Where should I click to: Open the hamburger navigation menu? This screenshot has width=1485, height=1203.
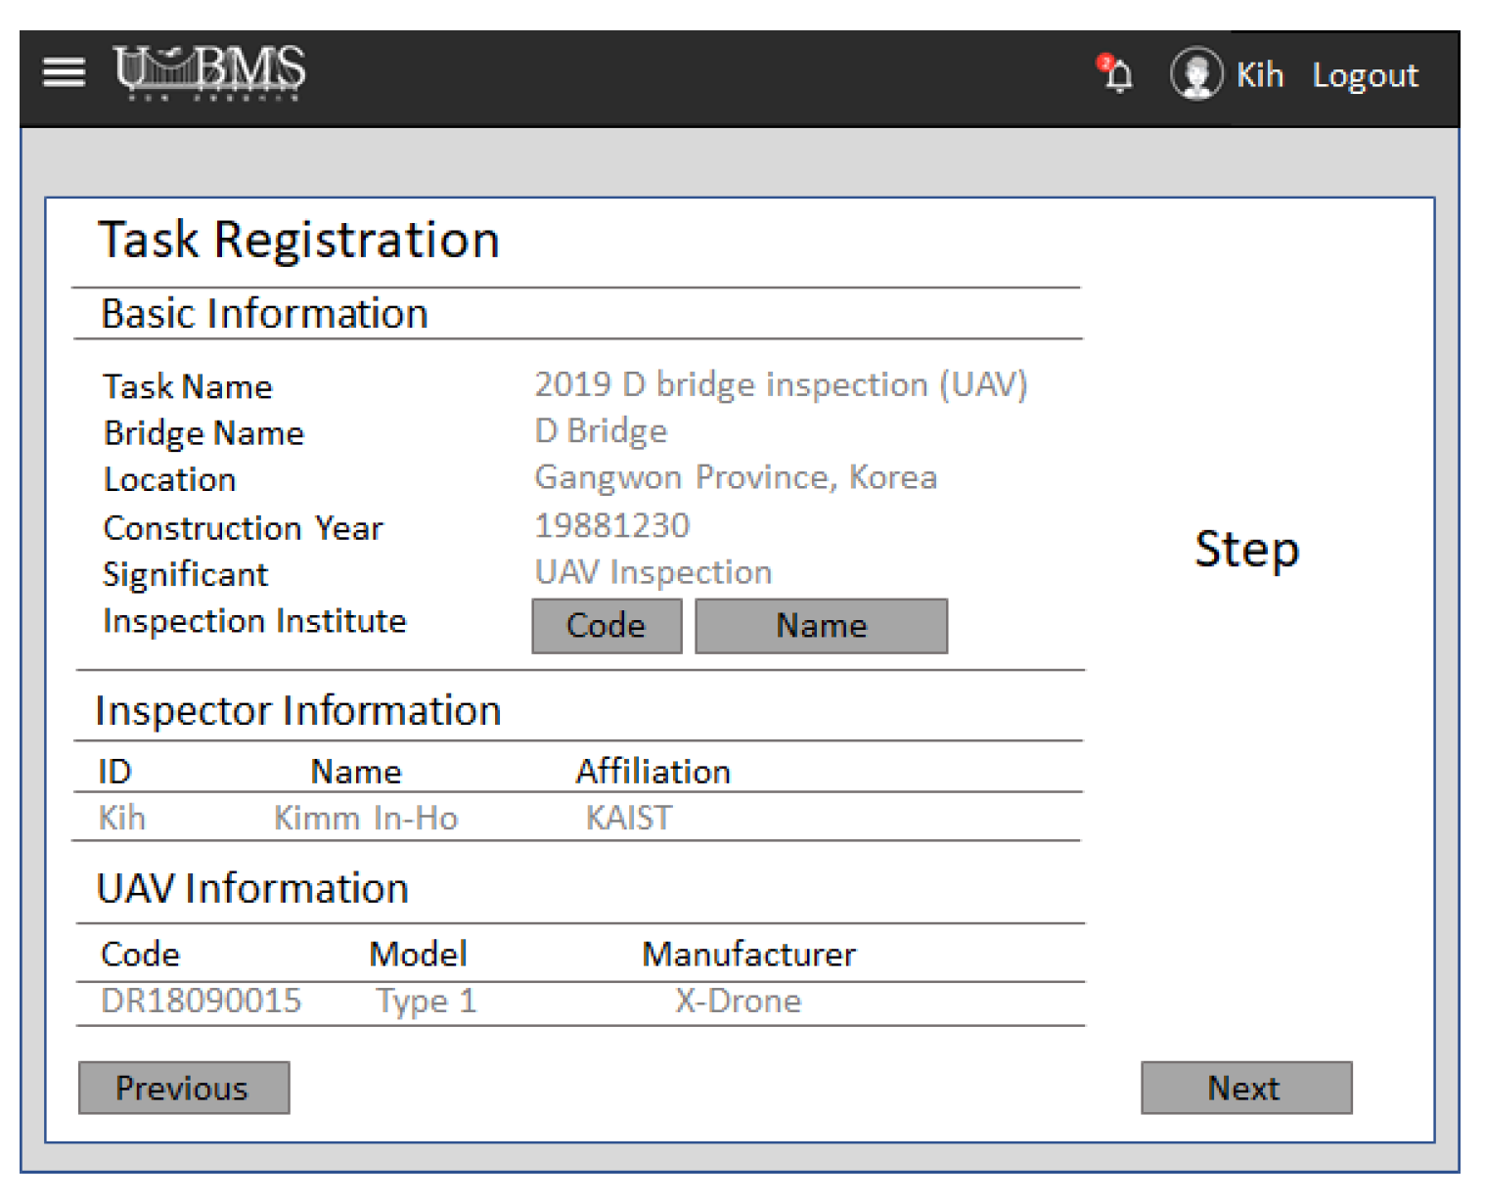(64, 72)
